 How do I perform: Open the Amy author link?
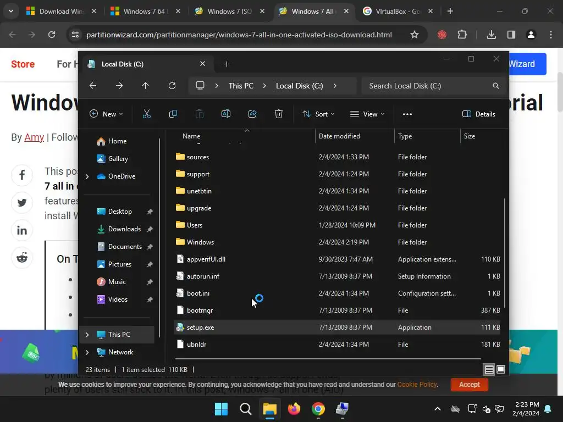coord(34,137)
